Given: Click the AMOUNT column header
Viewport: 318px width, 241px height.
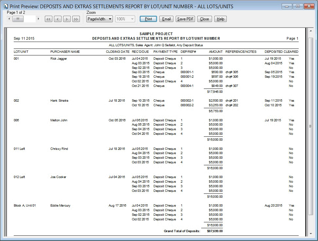Looking at the screenshot, I should 216,52.
